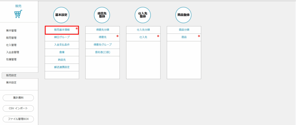Image resolution: width=296 pixels, height=125 pixels.
Task: Open 販売基本情報 settings
Action: (x=62, y=30)
